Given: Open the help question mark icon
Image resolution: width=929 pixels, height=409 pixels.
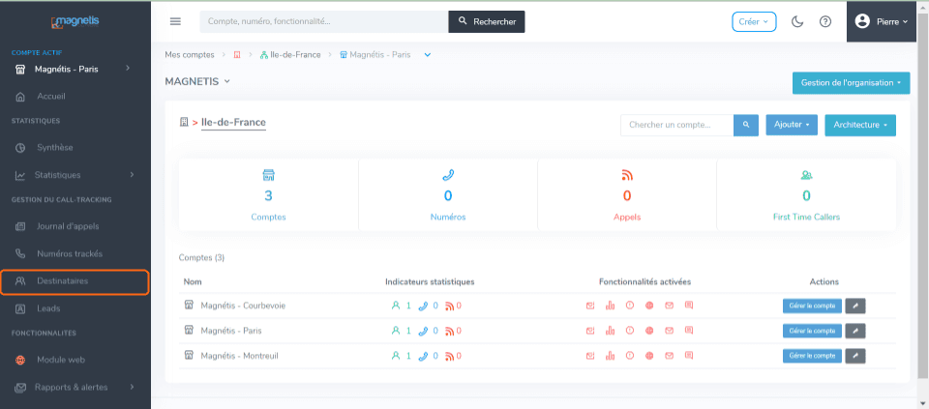Looking at the screenshot, I should 825,22.
